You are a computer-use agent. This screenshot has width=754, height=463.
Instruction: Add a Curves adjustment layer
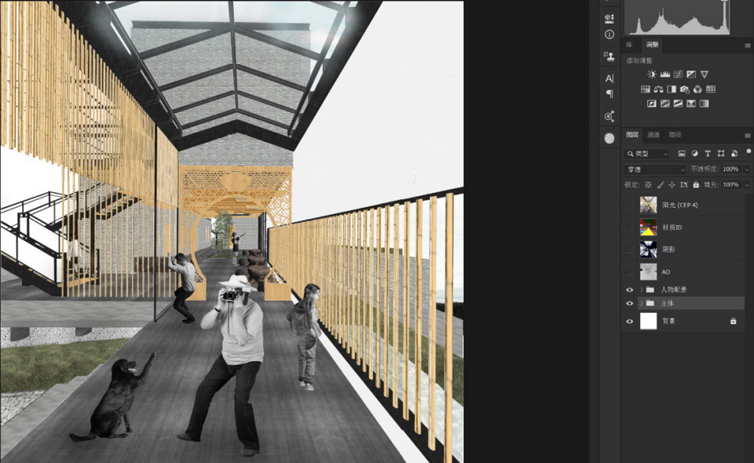click(679, 74)
